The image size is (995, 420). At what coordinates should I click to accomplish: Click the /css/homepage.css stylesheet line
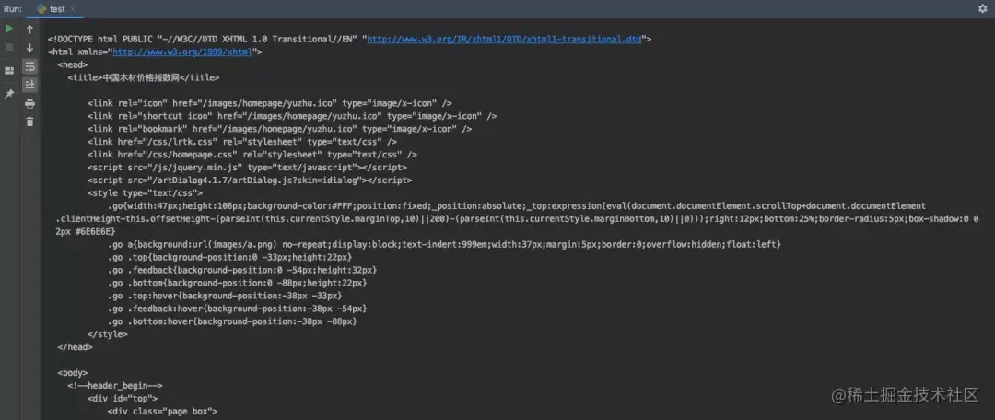[x=252, y=154]
